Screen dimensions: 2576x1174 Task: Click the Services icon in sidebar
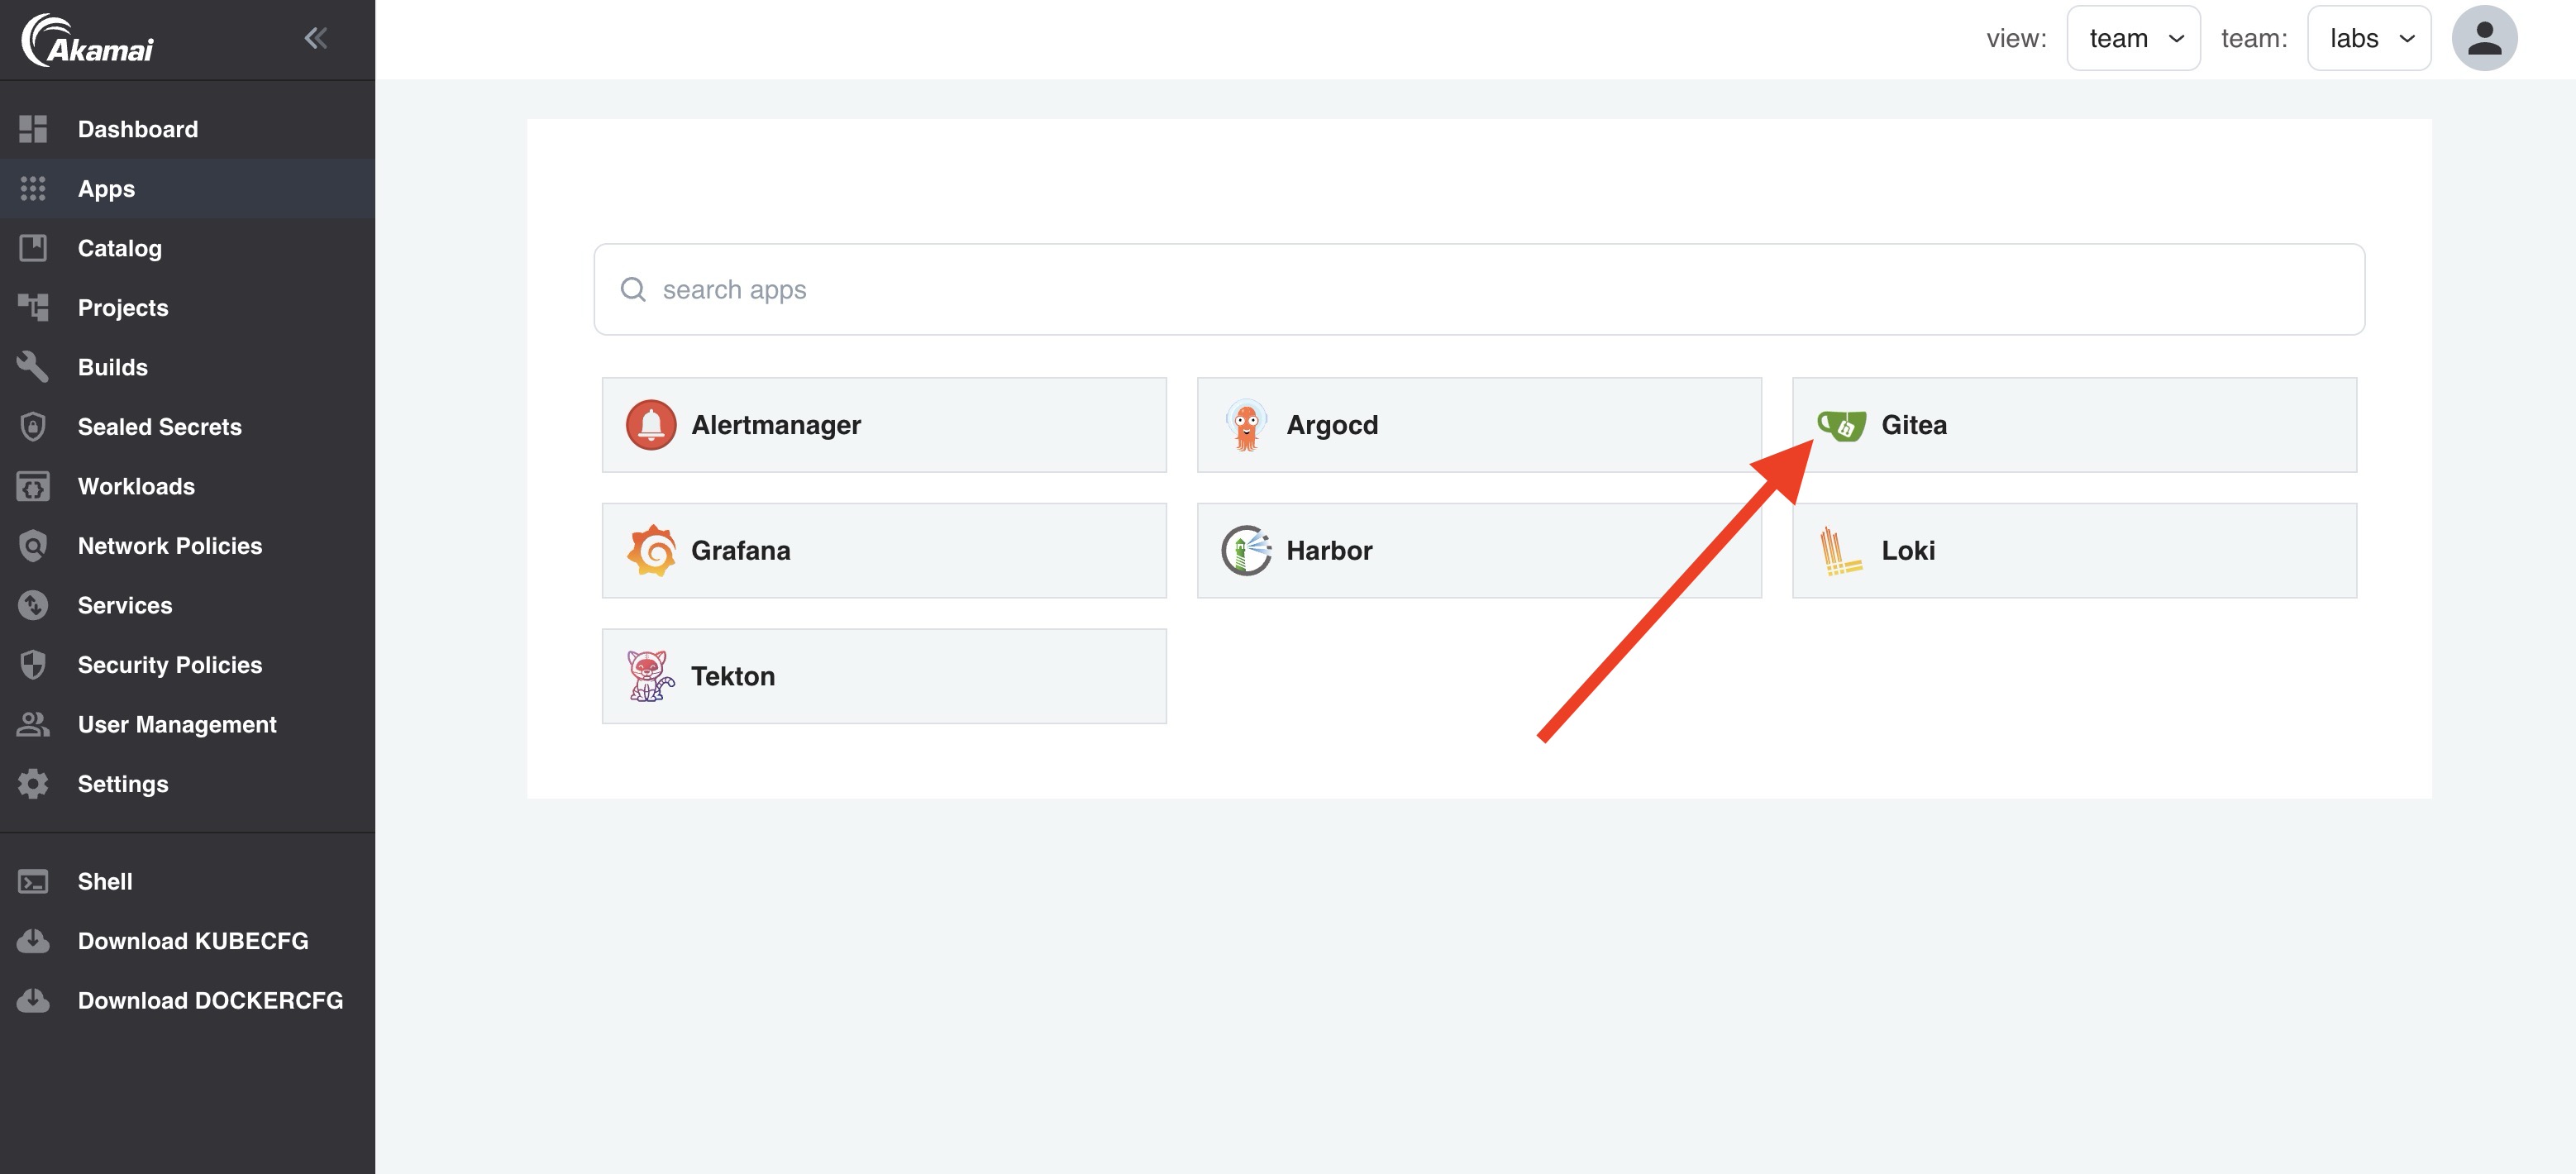pos(33,605)
